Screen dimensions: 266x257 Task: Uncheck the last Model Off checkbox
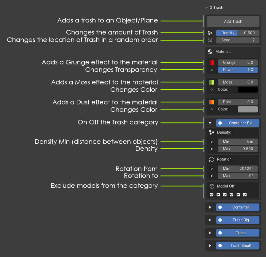coord(245,195)
